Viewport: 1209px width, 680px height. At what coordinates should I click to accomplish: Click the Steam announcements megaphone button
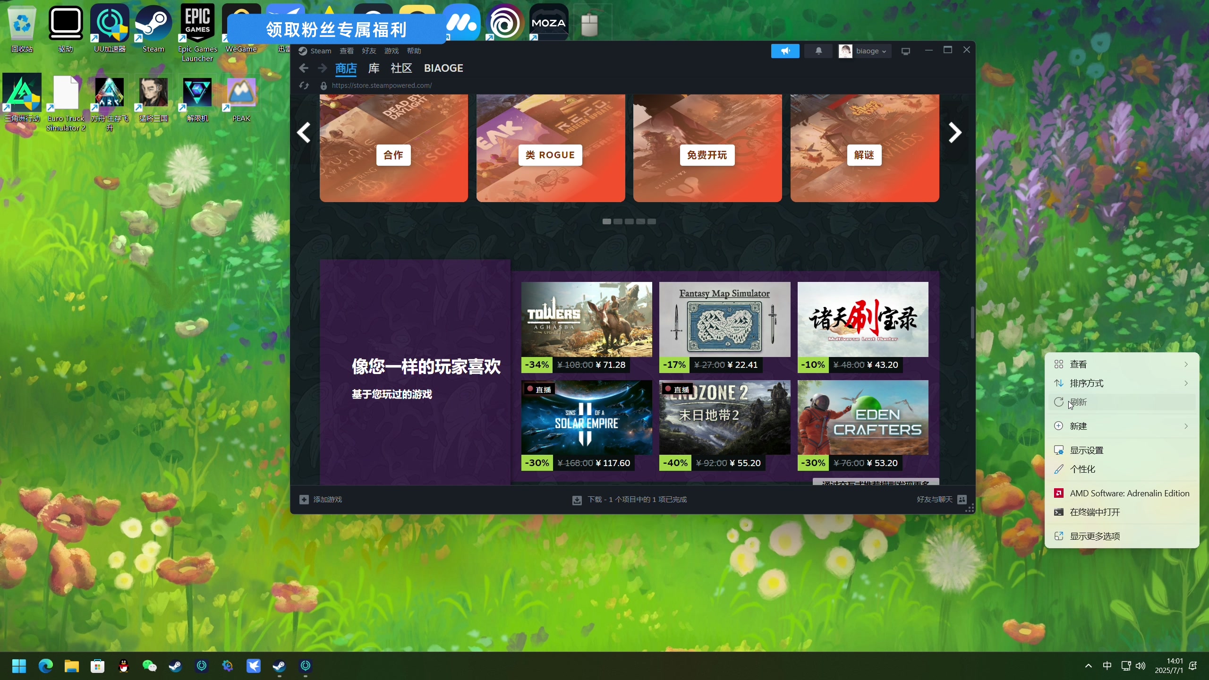(785, 51)
